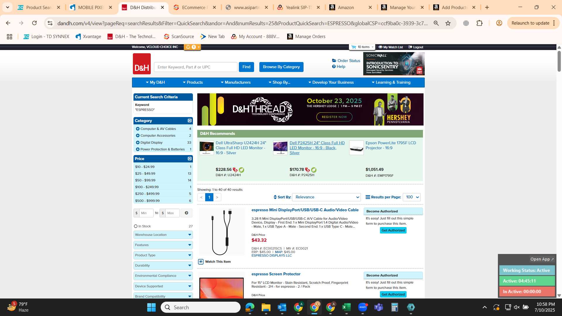Click Get Authorized for espresso cable
562x316 pixels.
pyautogui.click(x=393, y=230)
